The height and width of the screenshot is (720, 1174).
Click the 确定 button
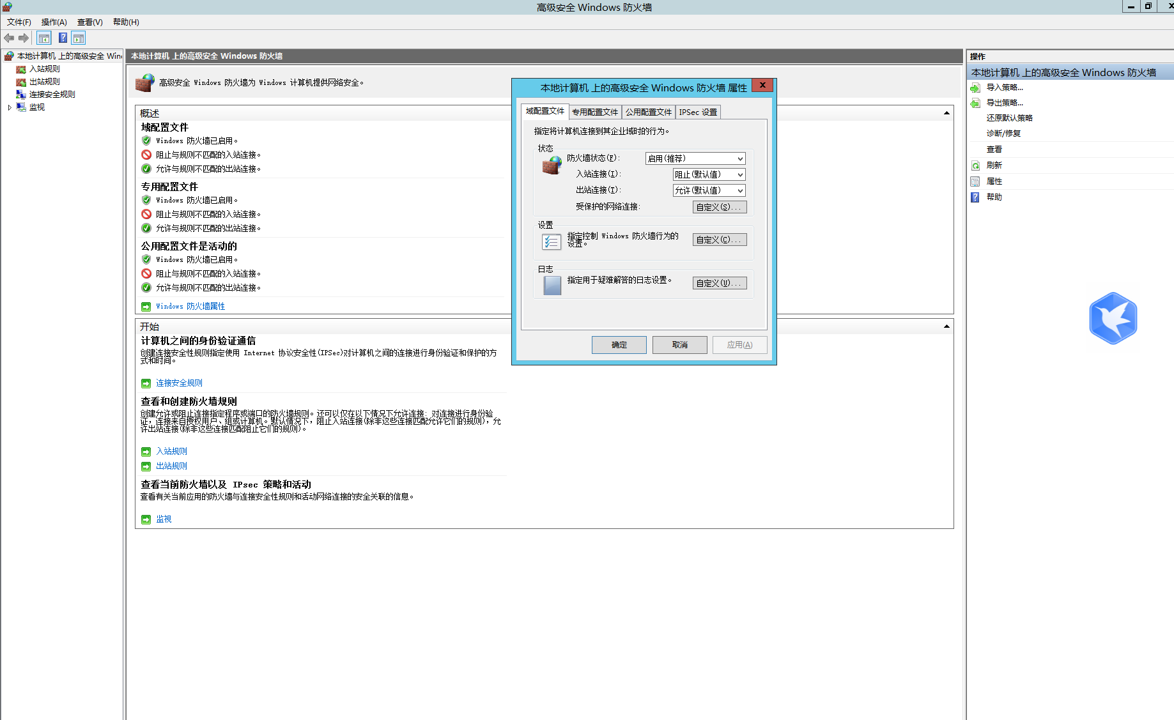pyautogui.click(x=619, y=345)
